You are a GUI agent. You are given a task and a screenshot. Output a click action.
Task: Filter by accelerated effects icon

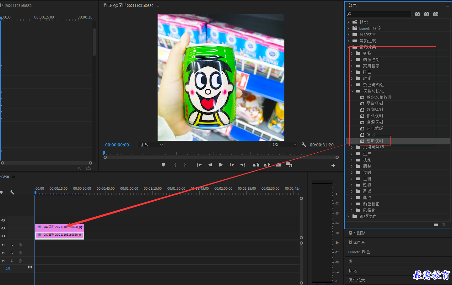tap(417, 14)
